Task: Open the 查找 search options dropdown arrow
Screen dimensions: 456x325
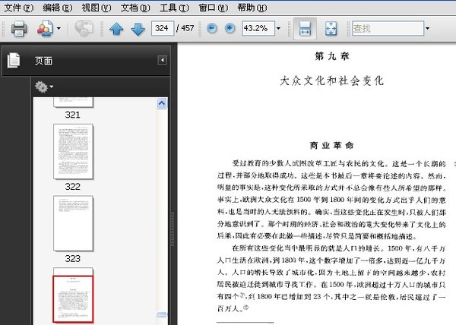Action: pos(427,28)
